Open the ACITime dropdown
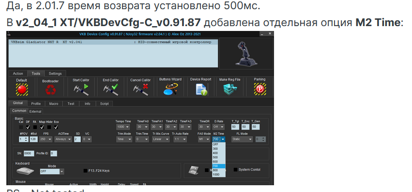Viewport: 412px width, 192px height. (63, 139)
